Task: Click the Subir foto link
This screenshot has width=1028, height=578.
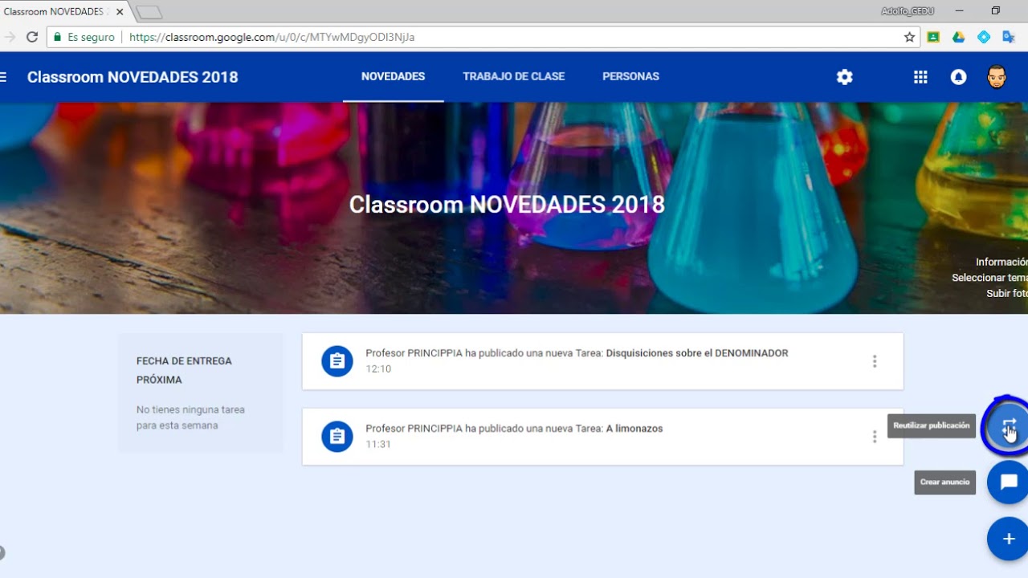Action: pyautogui.click(x=1007, y=294)
